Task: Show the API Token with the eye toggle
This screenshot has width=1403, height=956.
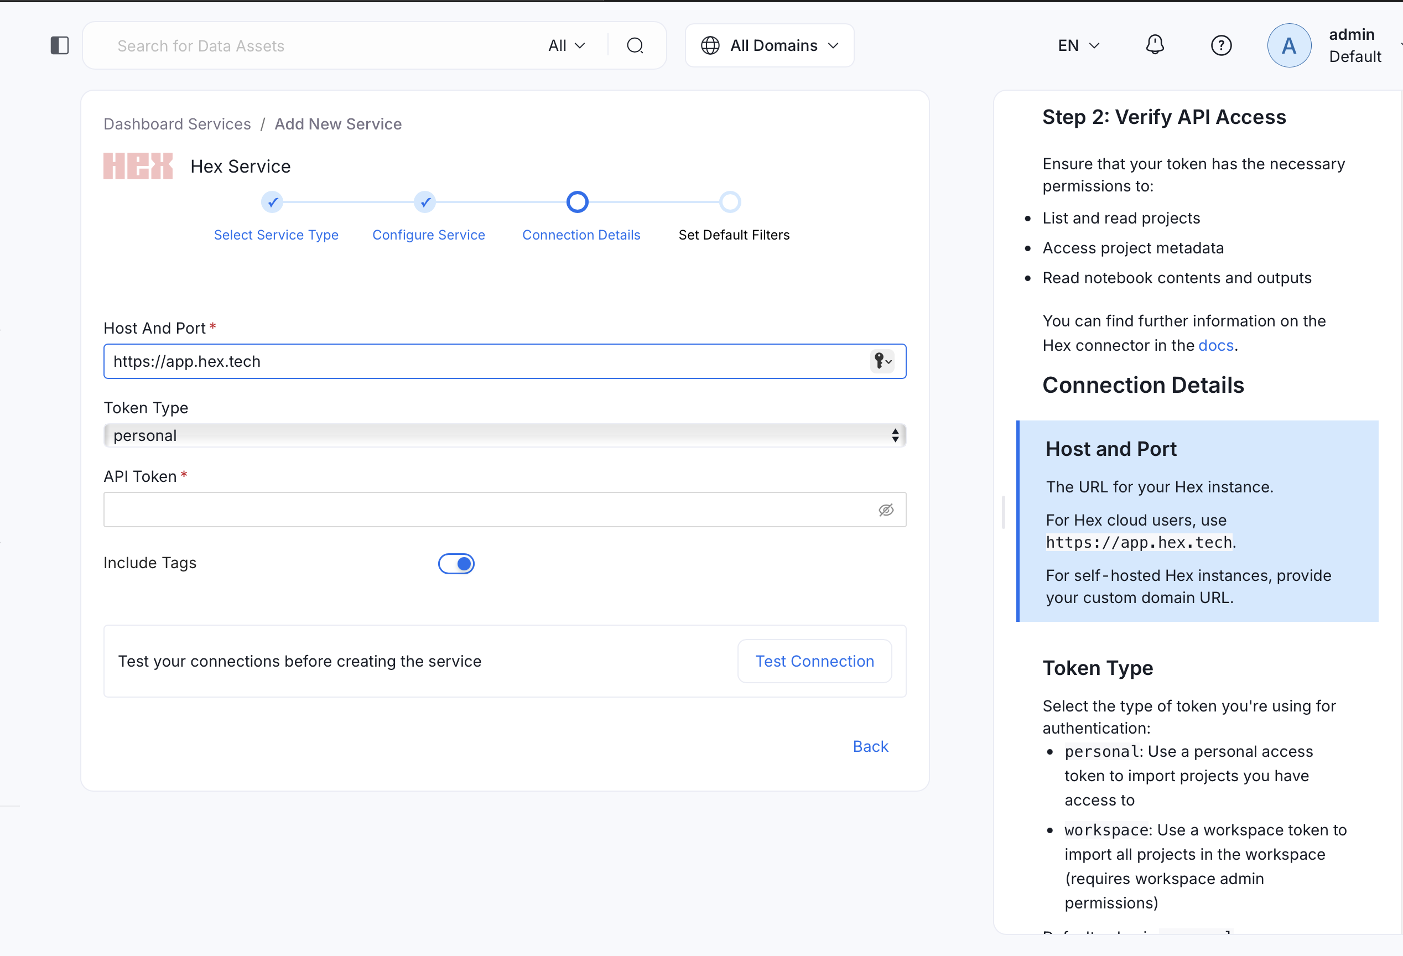Action: [x=886, y=510]
